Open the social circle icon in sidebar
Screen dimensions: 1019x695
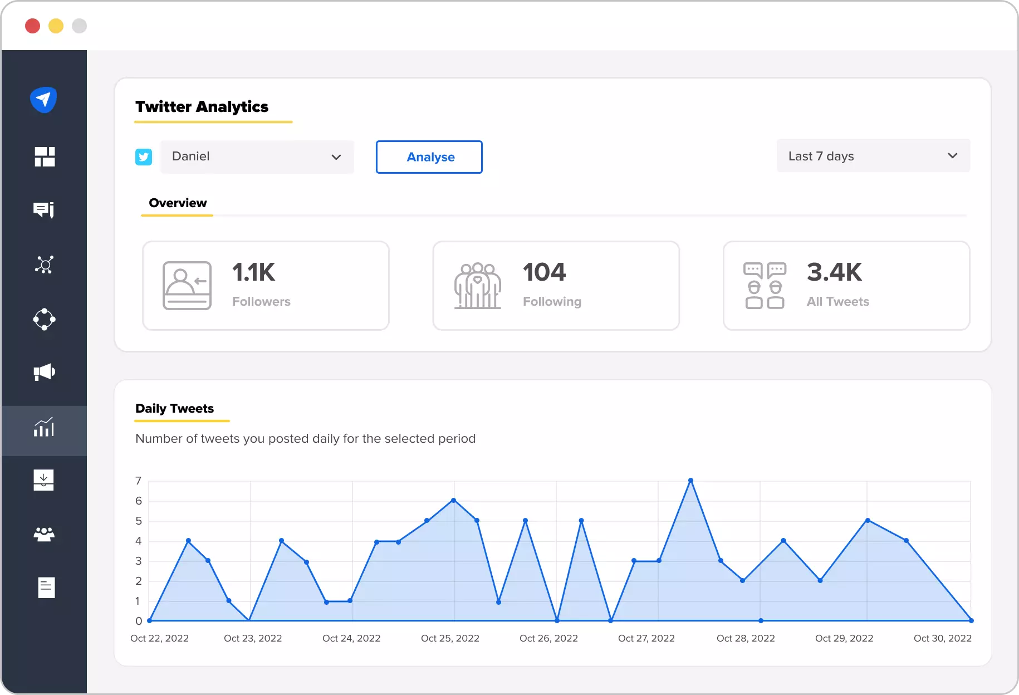(45, 319)
